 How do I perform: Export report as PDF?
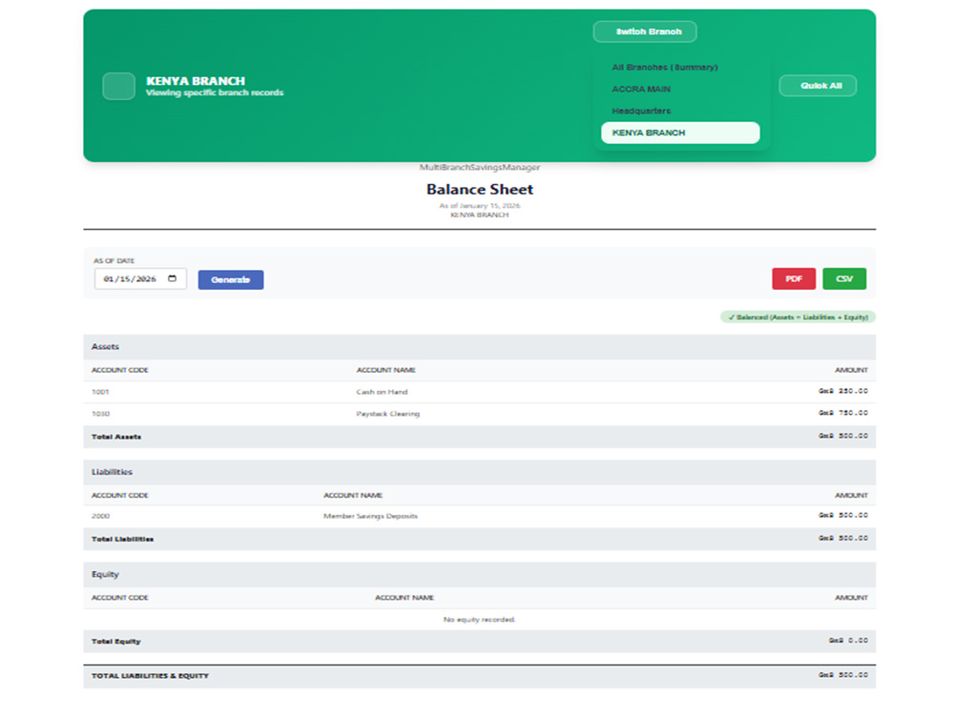tap(794, 279)
